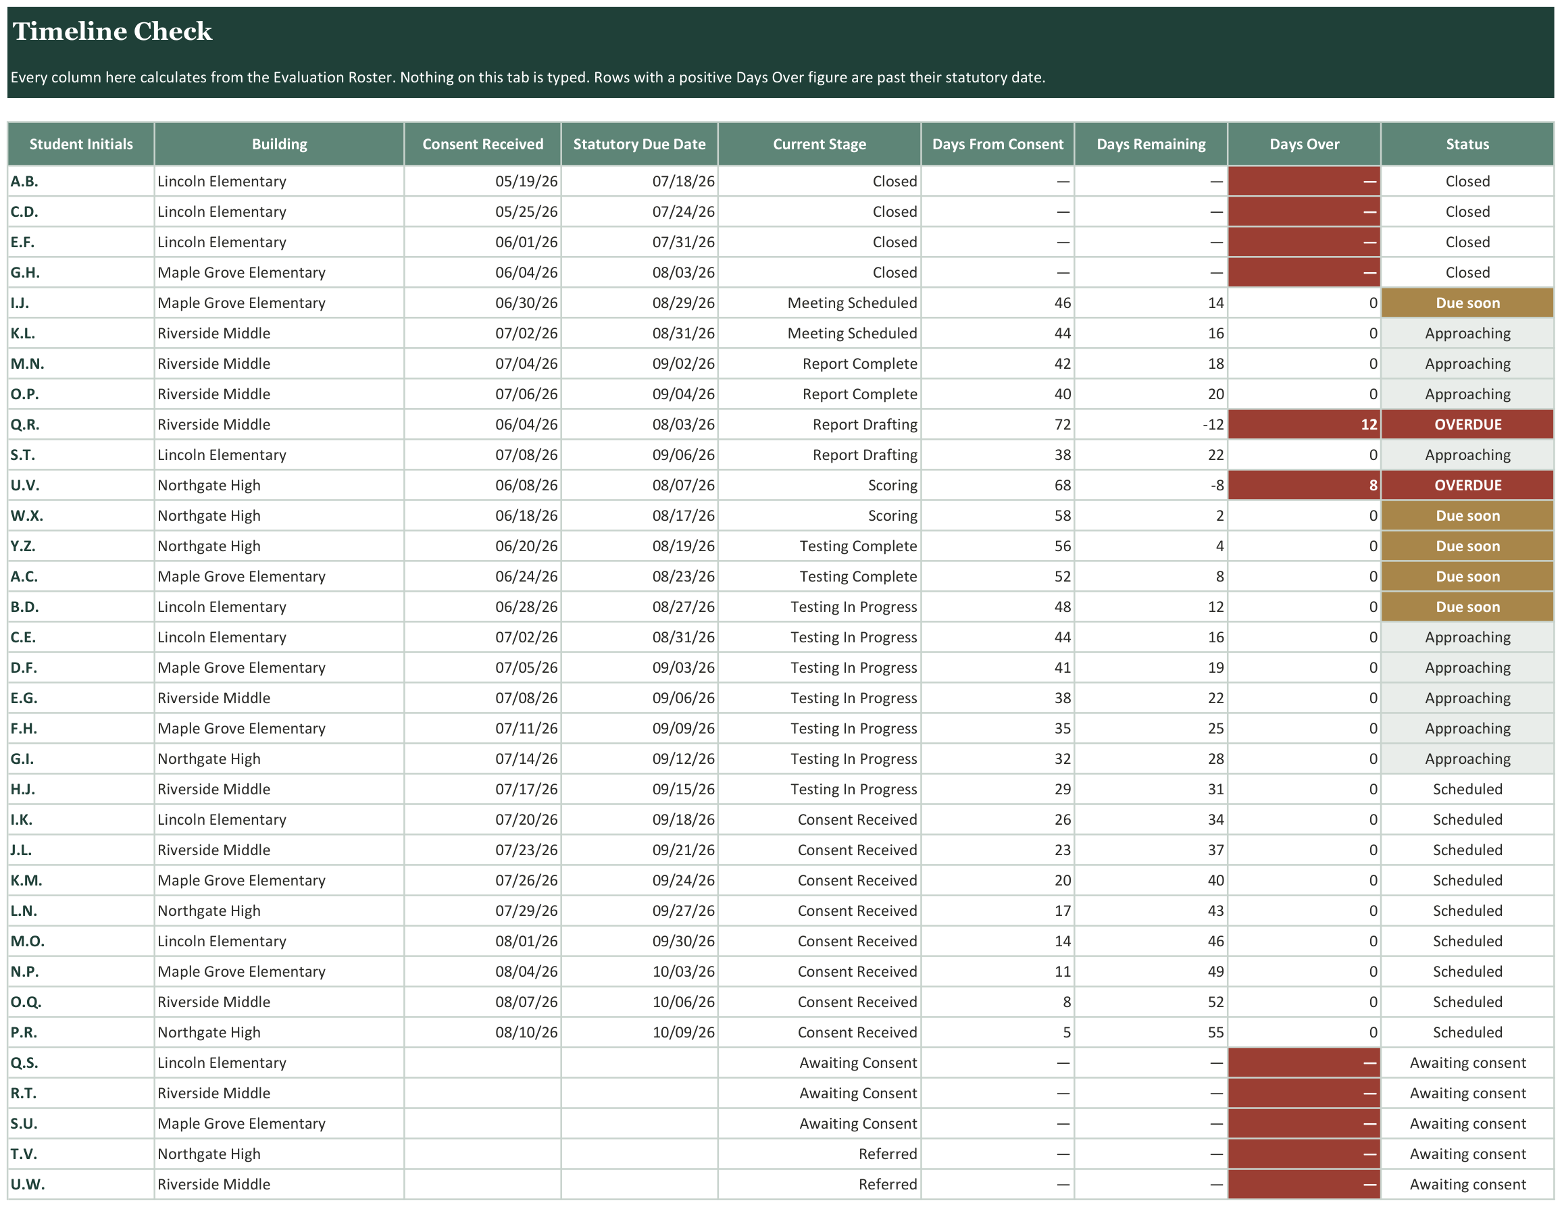
Task: Select Closed status for E.F.
Action: [x=1467, y=242]
